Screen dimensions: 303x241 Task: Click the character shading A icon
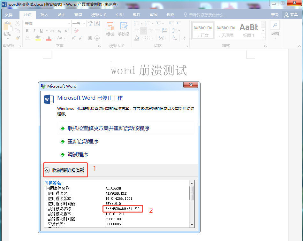90,38
